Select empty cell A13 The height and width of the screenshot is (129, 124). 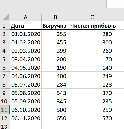[26, 126]
